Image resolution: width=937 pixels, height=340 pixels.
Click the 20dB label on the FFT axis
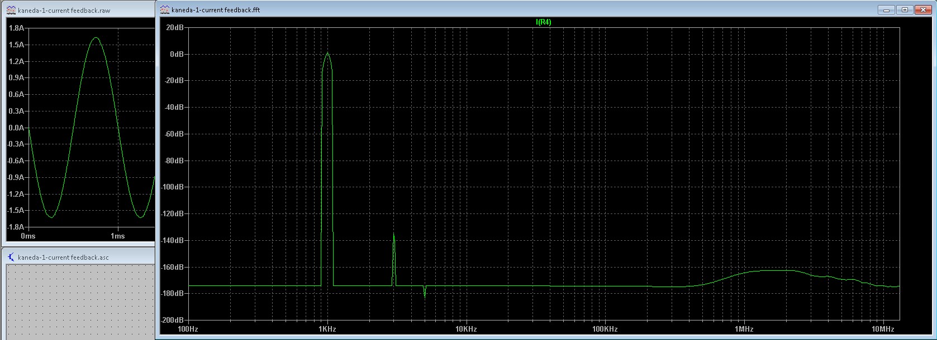(x=175, y=27)
